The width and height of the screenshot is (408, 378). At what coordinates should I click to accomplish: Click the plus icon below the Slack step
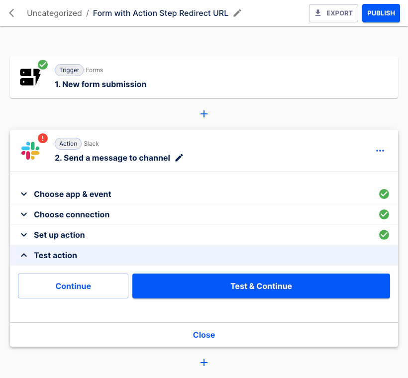204,363
